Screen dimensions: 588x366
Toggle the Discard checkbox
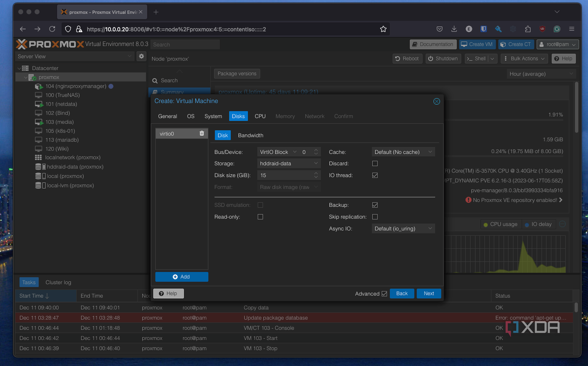coord(375,164)
